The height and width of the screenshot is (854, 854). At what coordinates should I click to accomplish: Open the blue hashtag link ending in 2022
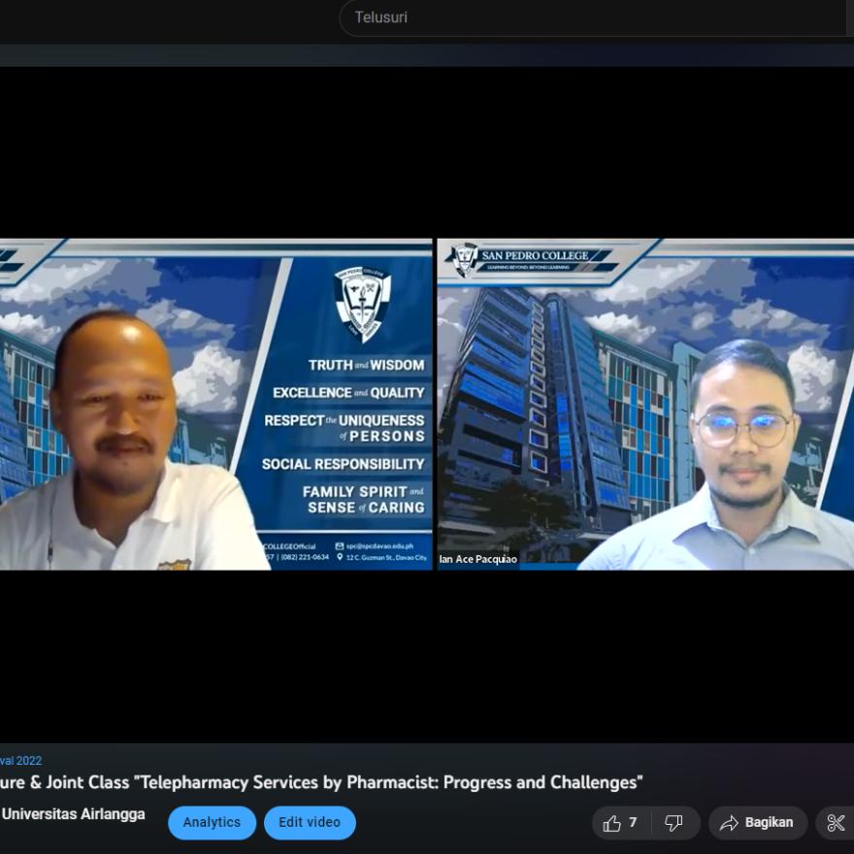20,761
